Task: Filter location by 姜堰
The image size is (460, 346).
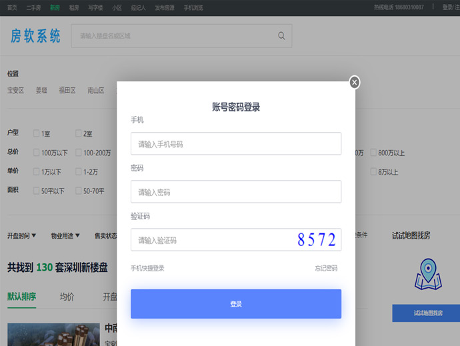Action: (x=41, y=91)
